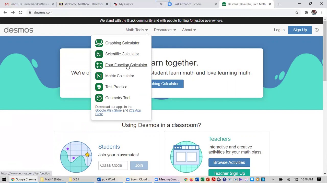327x183 pixels.
Task: Click the Teachers calendar illustration
Action: click(186, 157)
